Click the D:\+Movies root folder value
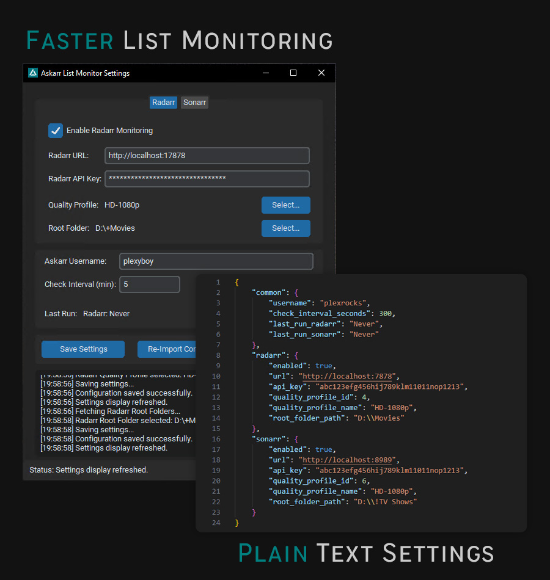This screenshot has height=580, width=550. tap(115, 228)
